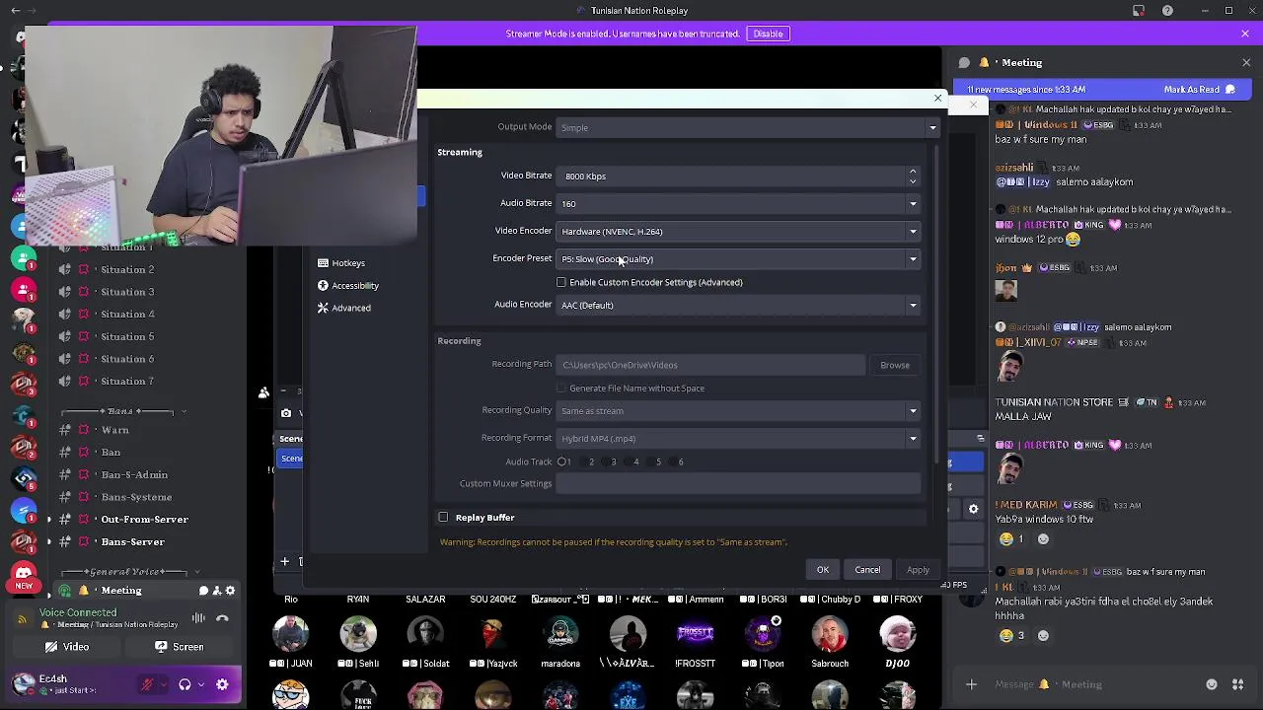
Task: Click OK in OBS settings
Action: pos(823,570)
